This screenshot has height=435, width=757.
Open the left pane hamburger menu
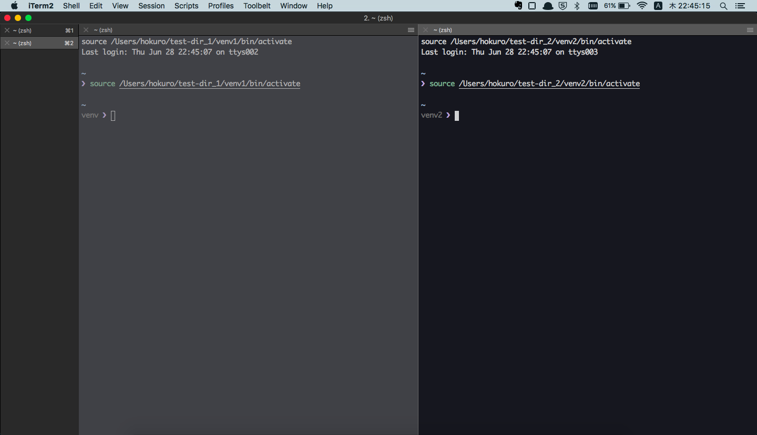coord(411,30)
